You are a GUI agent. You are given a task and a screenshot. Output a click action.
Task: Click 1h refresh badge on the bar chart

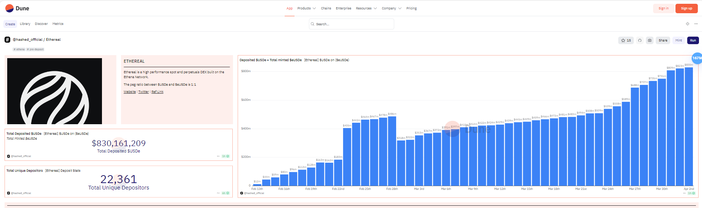click(x=691, y=193)
